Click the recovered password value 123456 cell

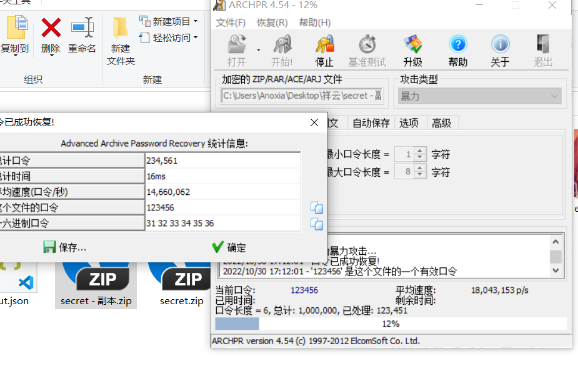[x=222, y=207]
